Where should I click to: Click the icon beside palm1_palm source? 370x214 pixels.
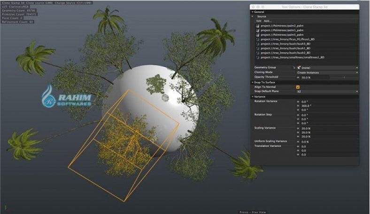point(257,30)
